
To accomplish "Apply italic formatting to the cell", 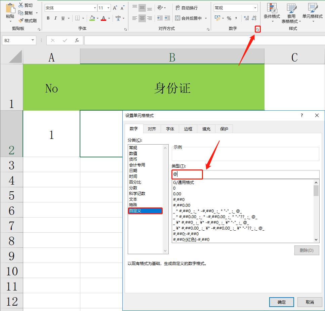I will [x=55, y=18].
